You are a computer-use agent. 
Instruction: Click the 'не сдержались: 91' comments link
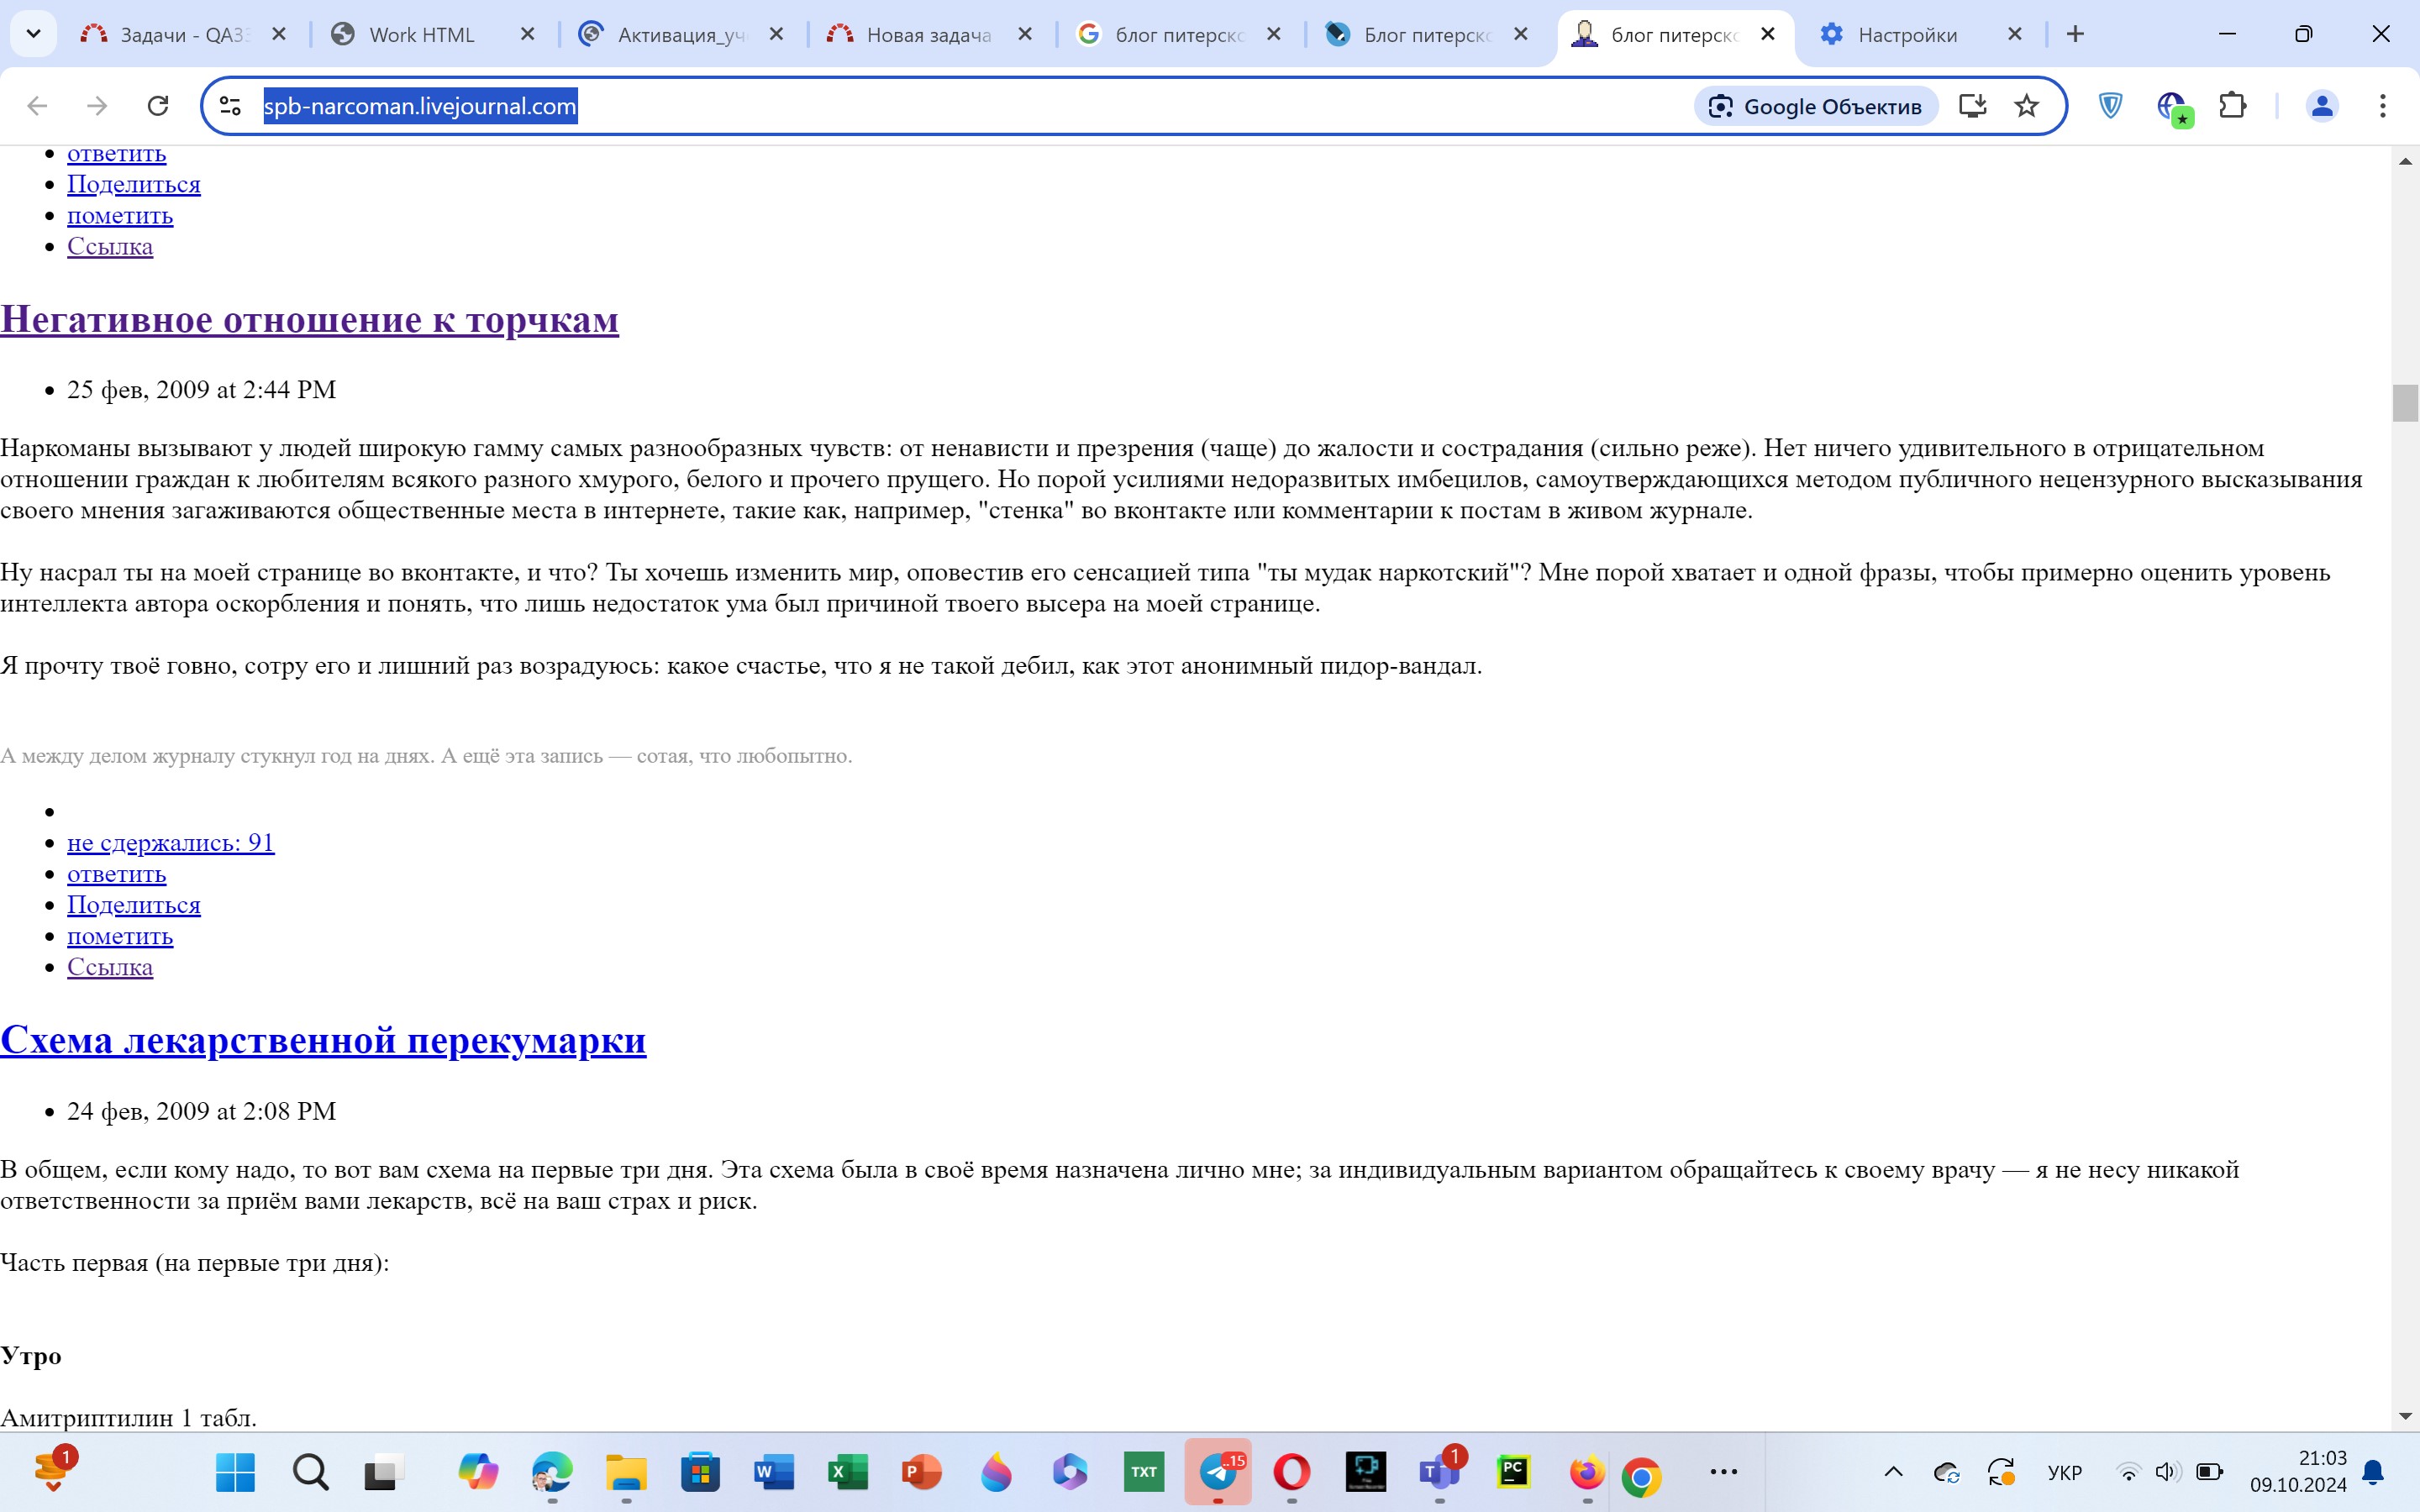[x=170, y=843]
